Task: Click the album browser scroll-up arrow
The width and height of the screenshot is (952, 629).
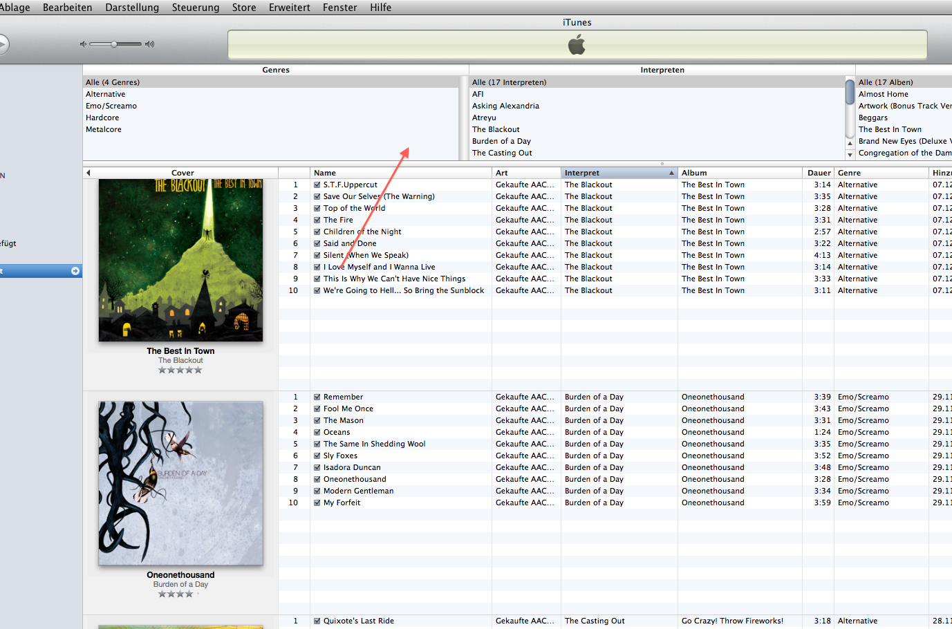Action: tap(850, 142)
